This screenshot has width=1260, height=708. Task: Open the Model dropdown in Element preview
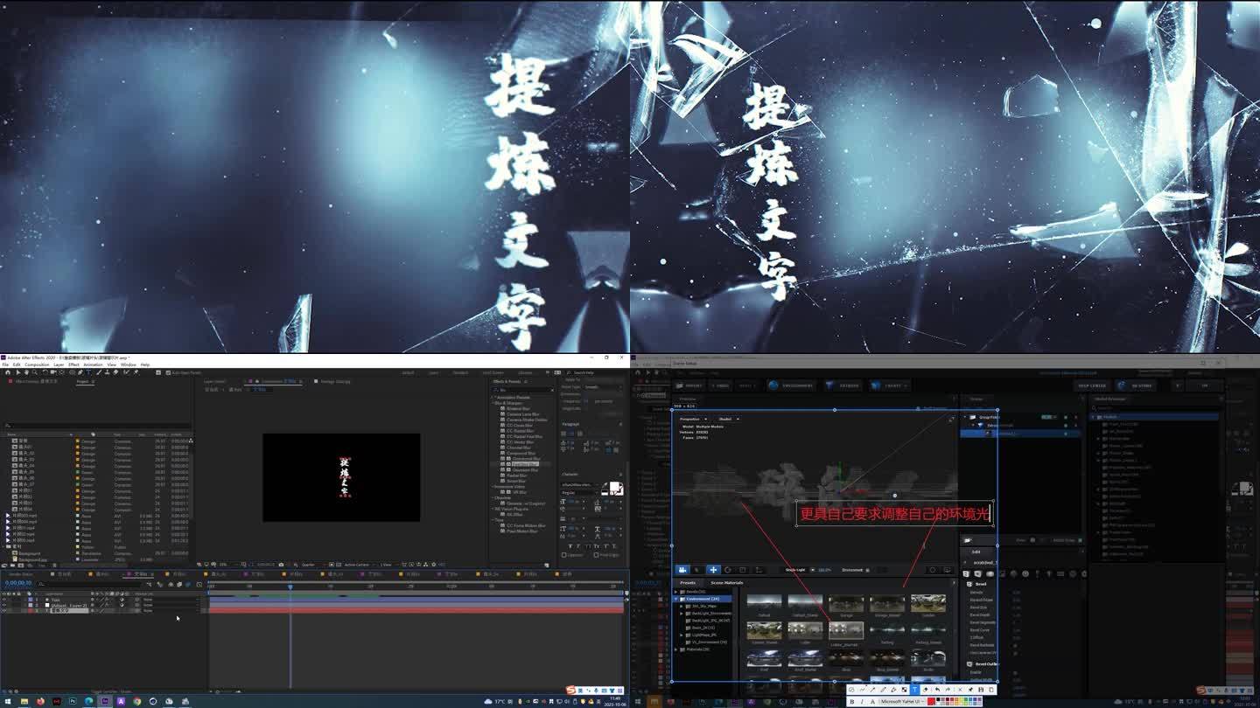(730, 419)
